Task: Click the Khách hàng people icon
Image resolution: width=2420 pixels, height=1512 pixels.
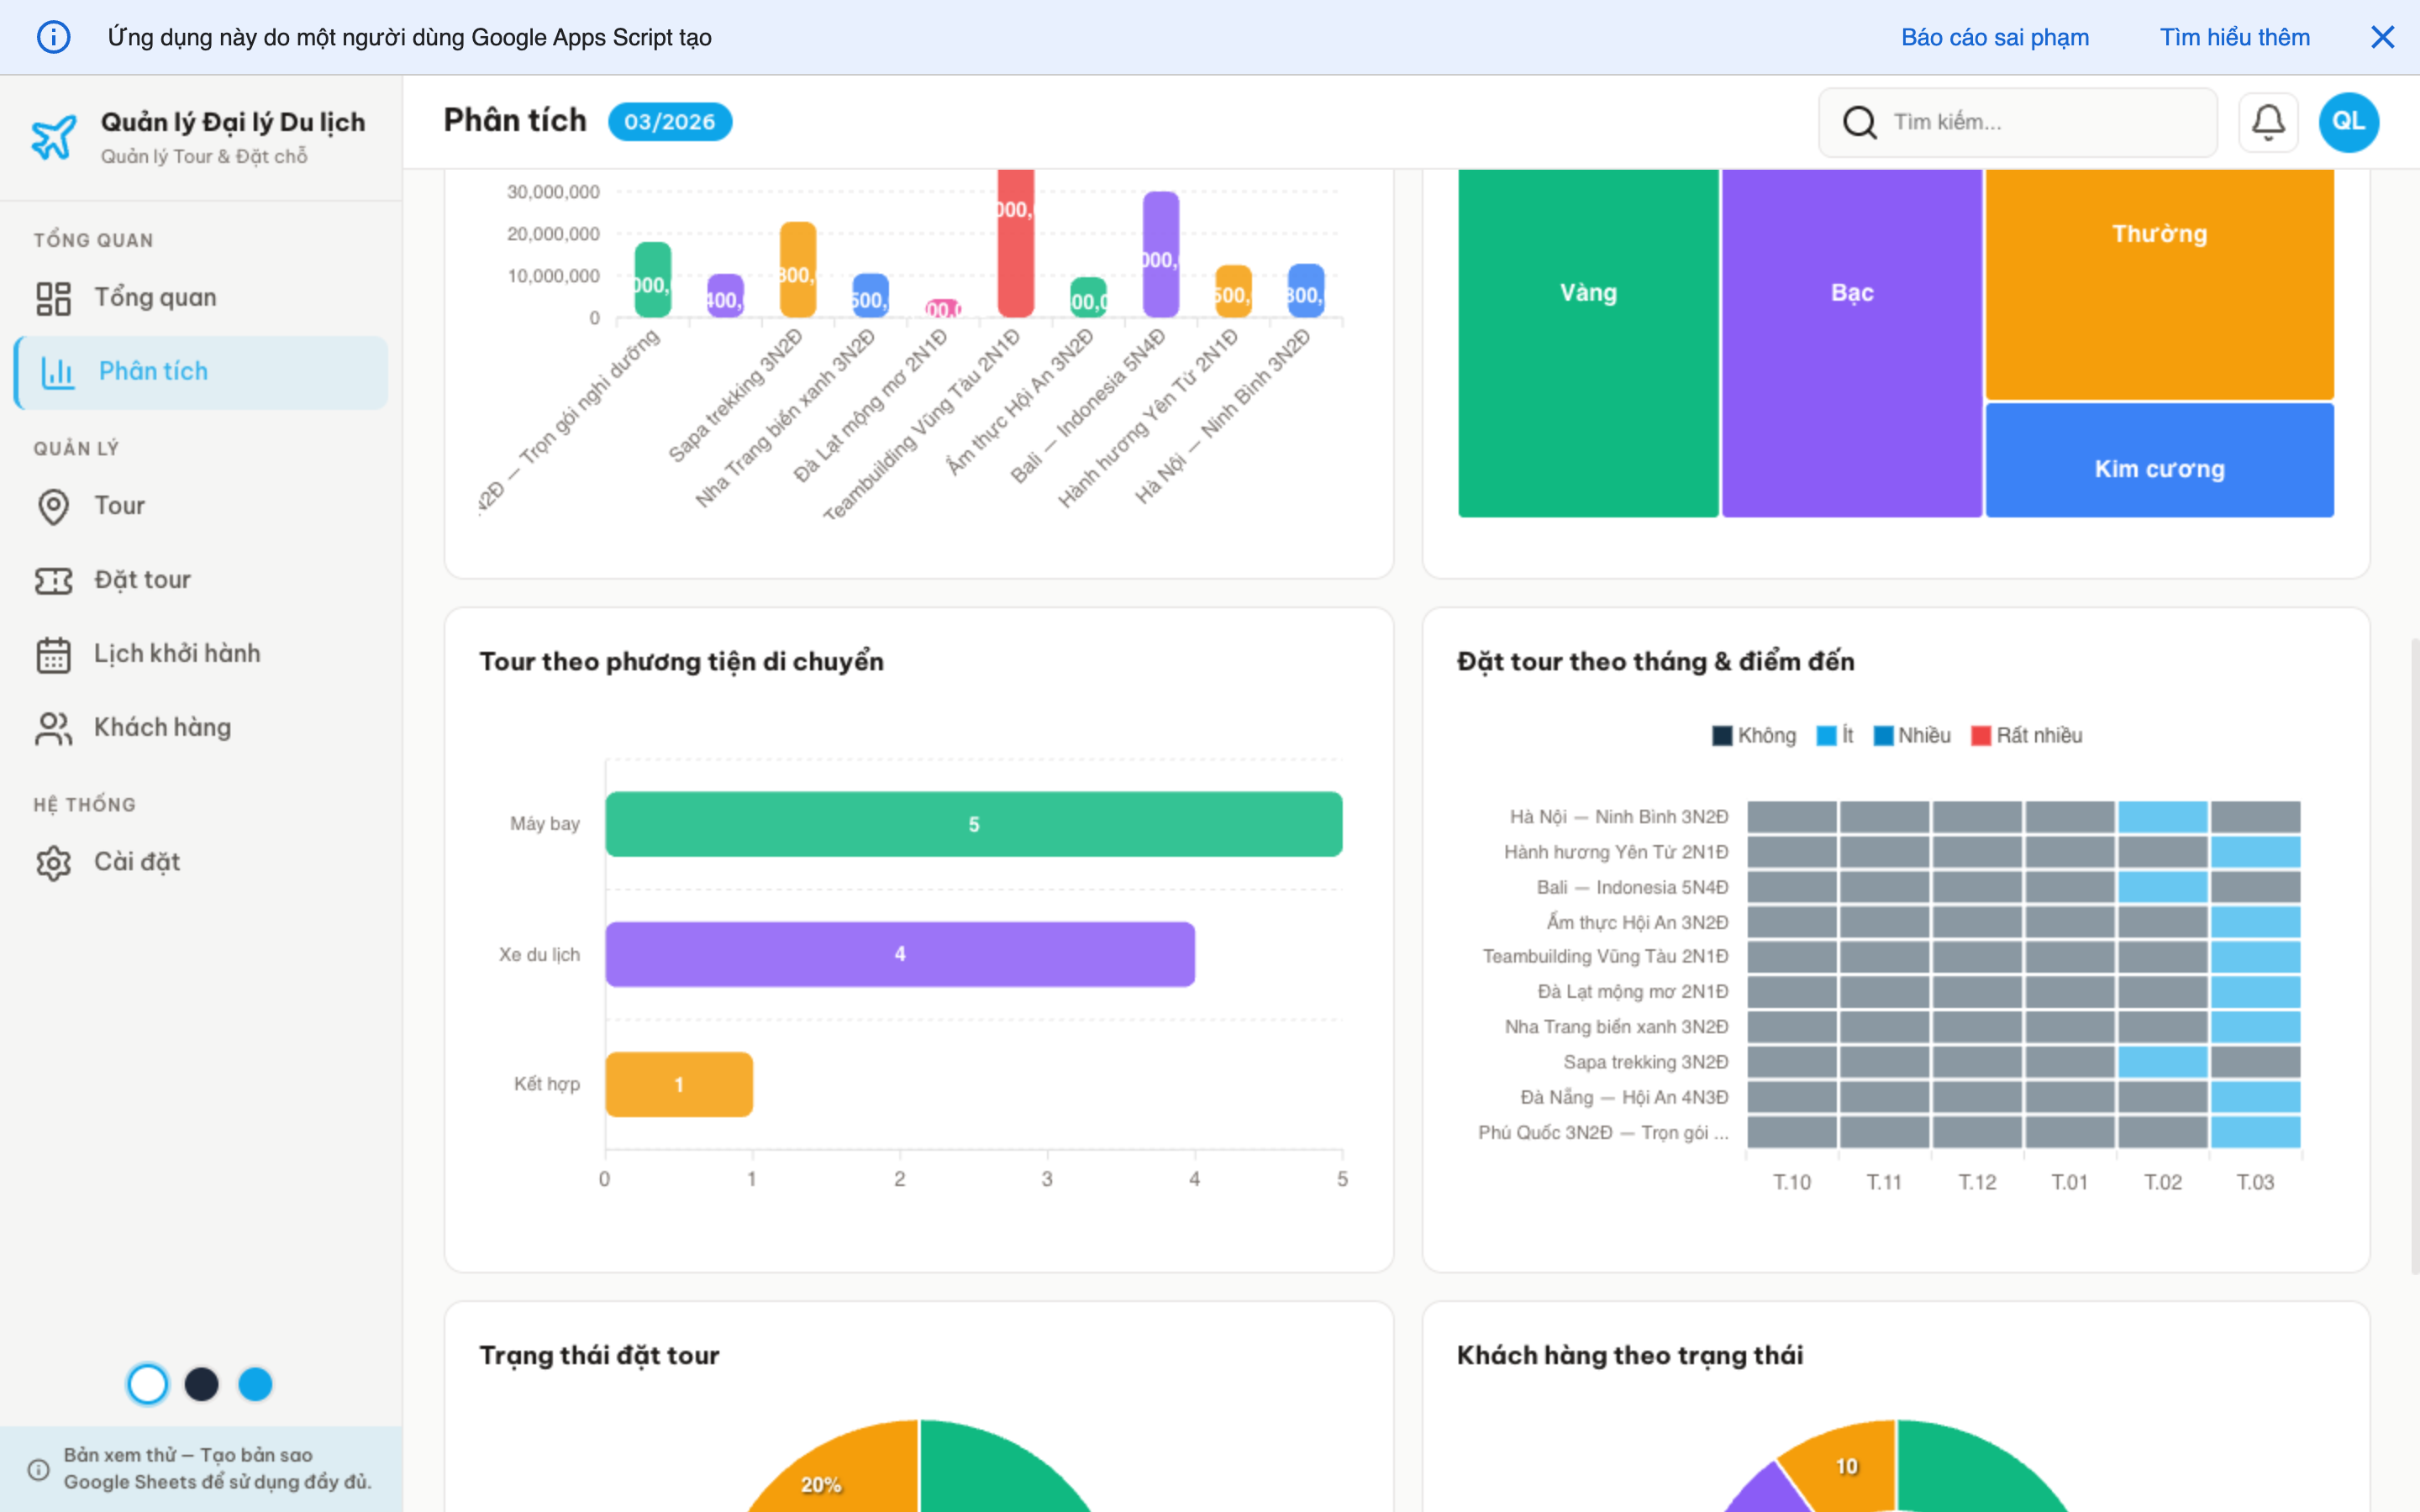Action: tap(53, 728)
